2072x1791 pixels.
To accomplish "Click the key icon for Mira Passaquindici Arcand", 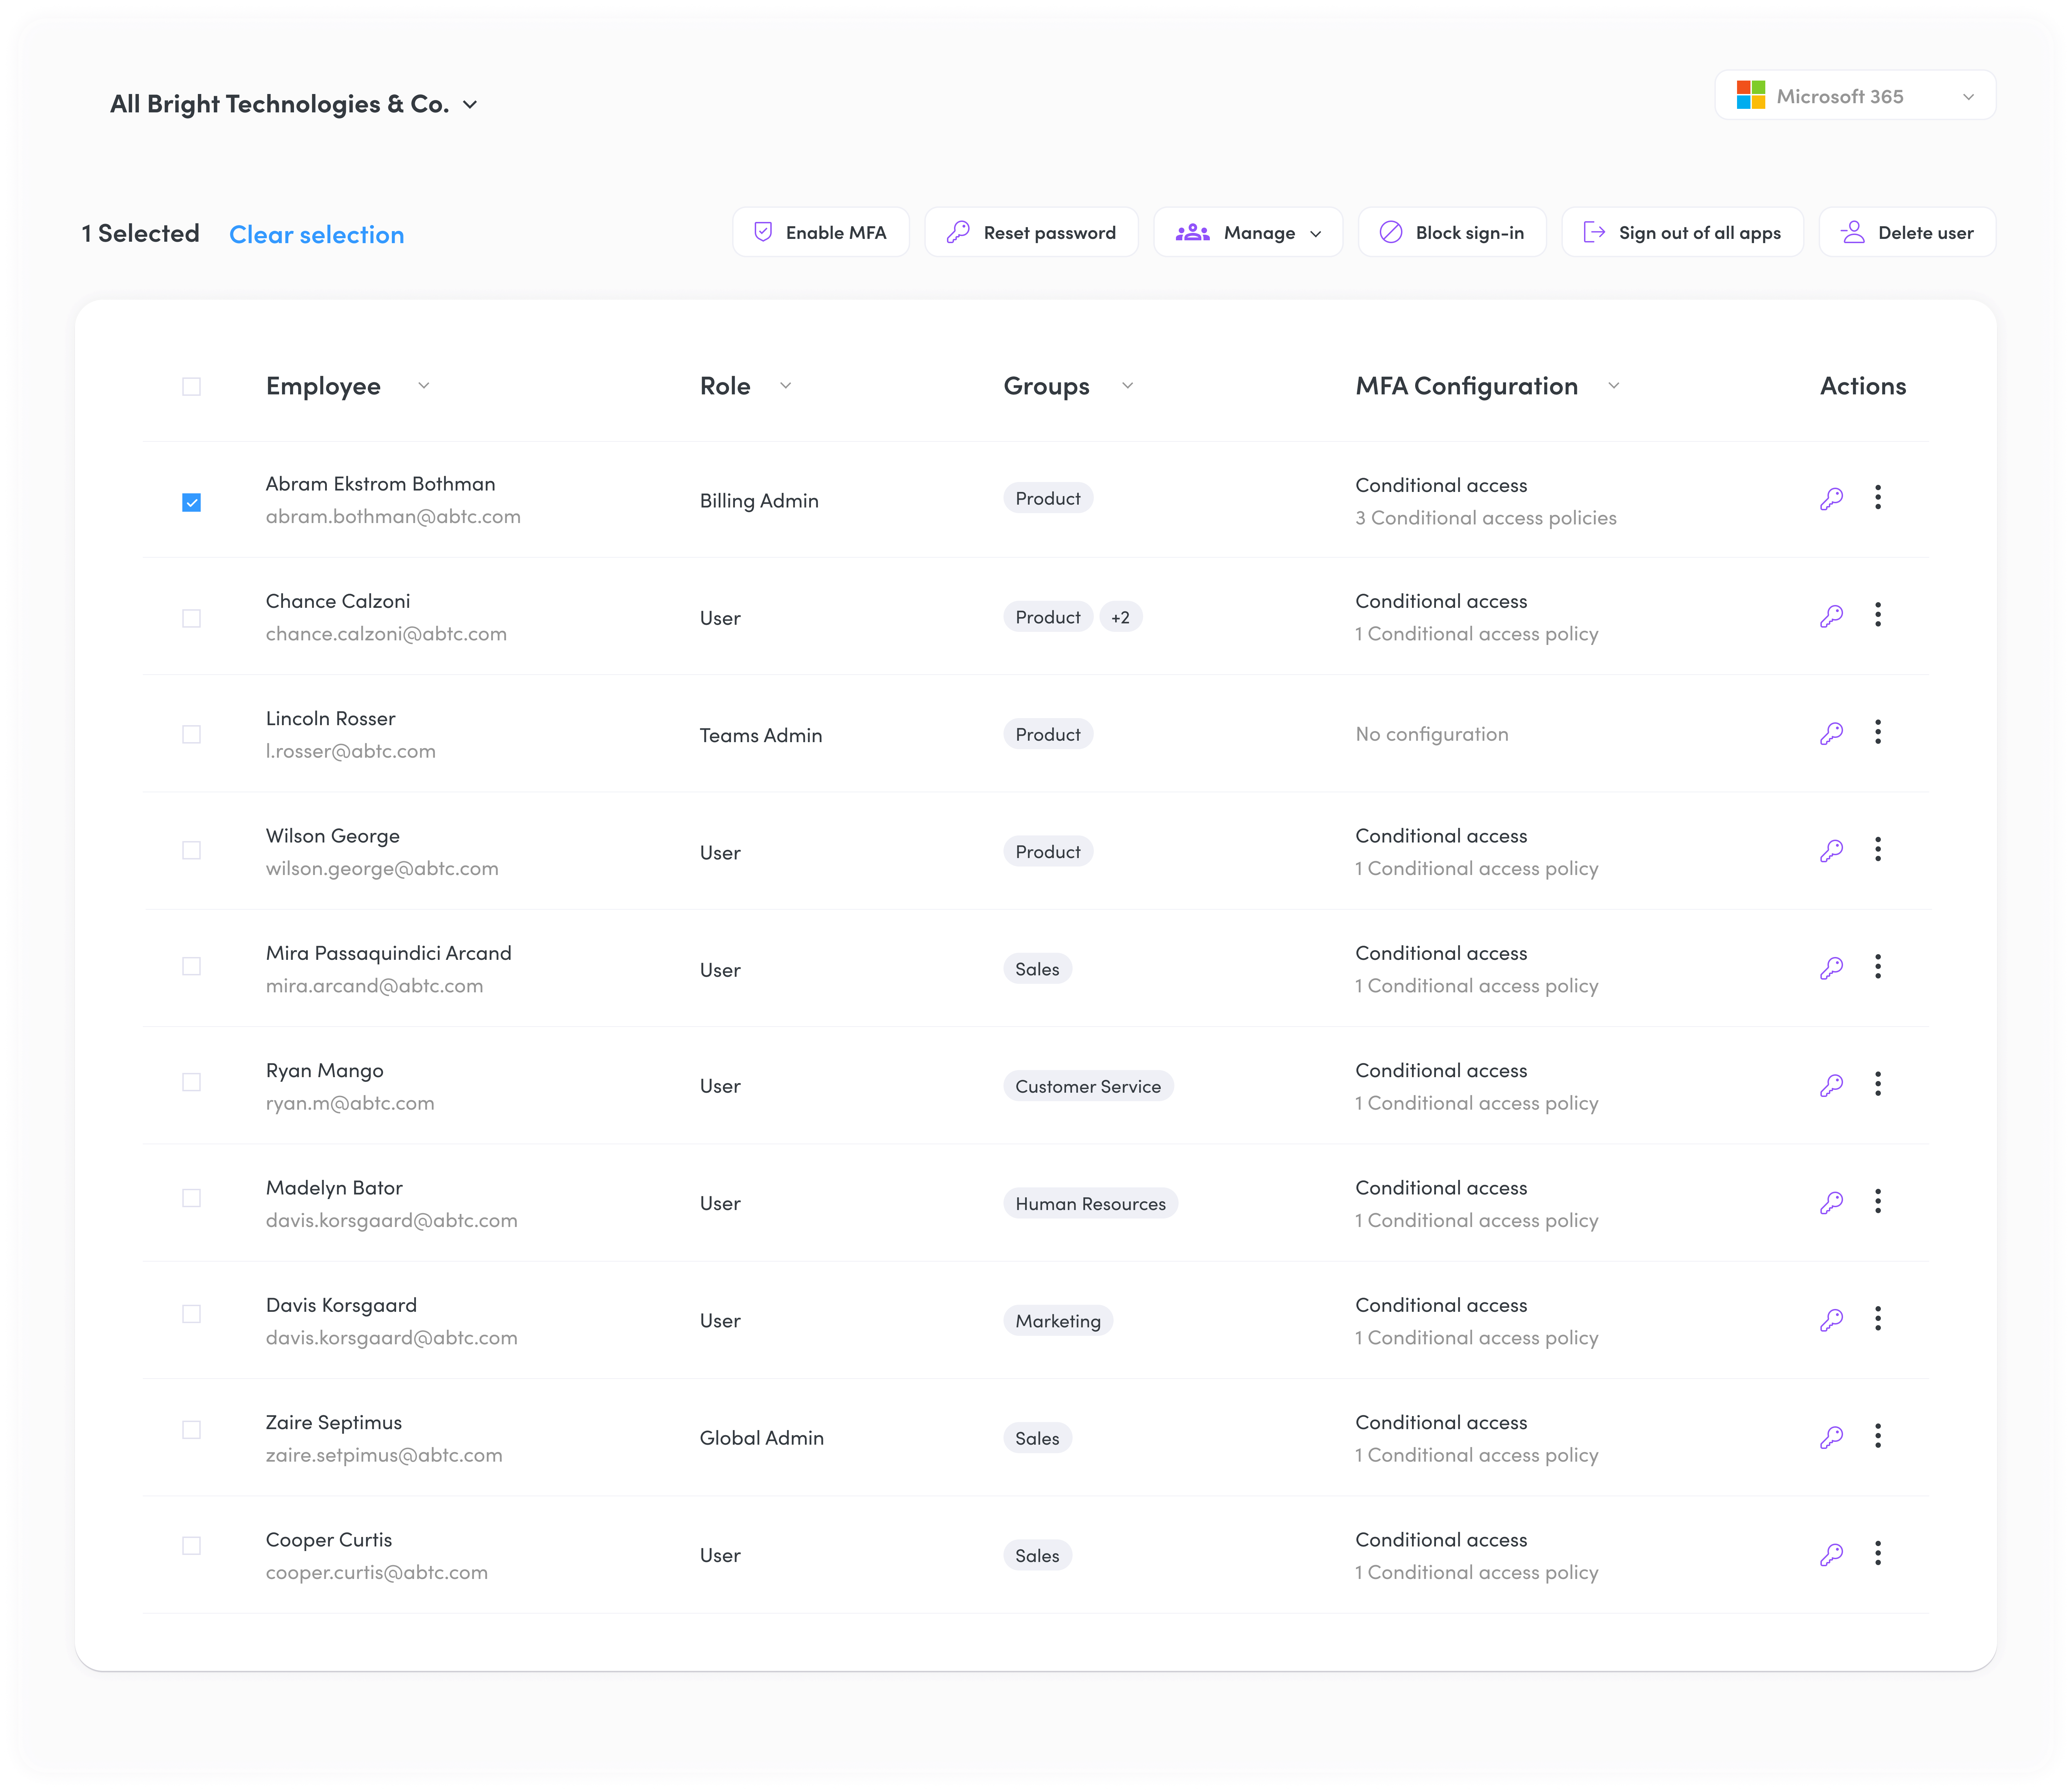I will (1831, 968).
